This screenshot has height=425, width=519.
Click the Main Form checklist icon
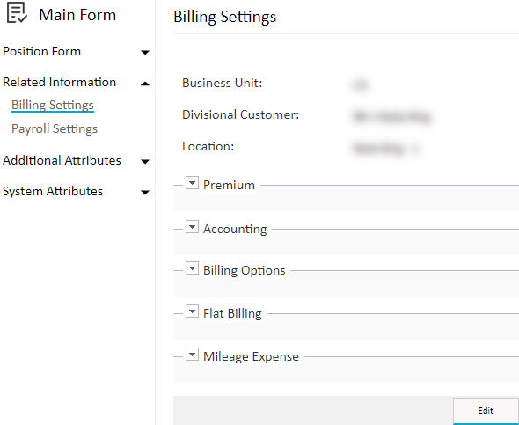tap(17, 13)
